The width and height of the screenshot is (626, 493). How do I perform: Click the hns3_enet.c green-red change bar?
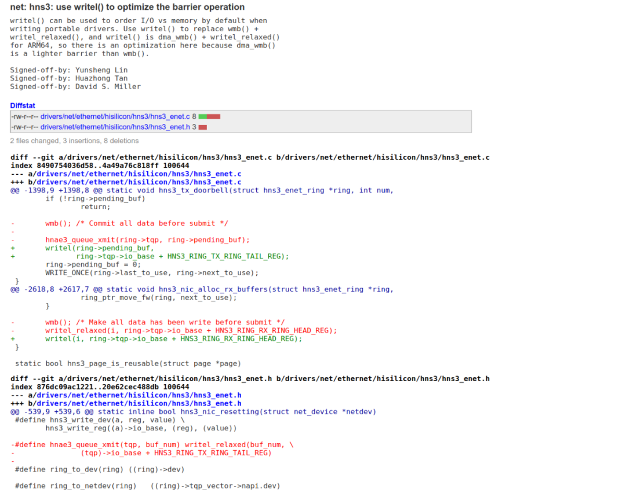click(x=210, y=116)
